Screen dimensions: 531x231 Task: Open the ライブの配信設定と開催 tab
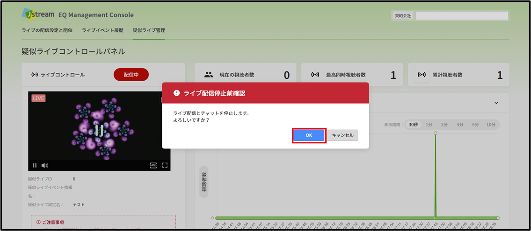tap(47, 30)
